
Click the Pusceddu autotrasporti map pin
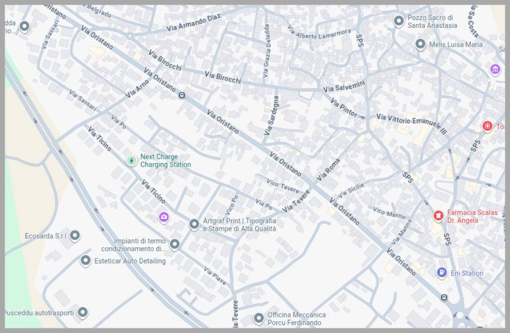(x=83, y=313)
